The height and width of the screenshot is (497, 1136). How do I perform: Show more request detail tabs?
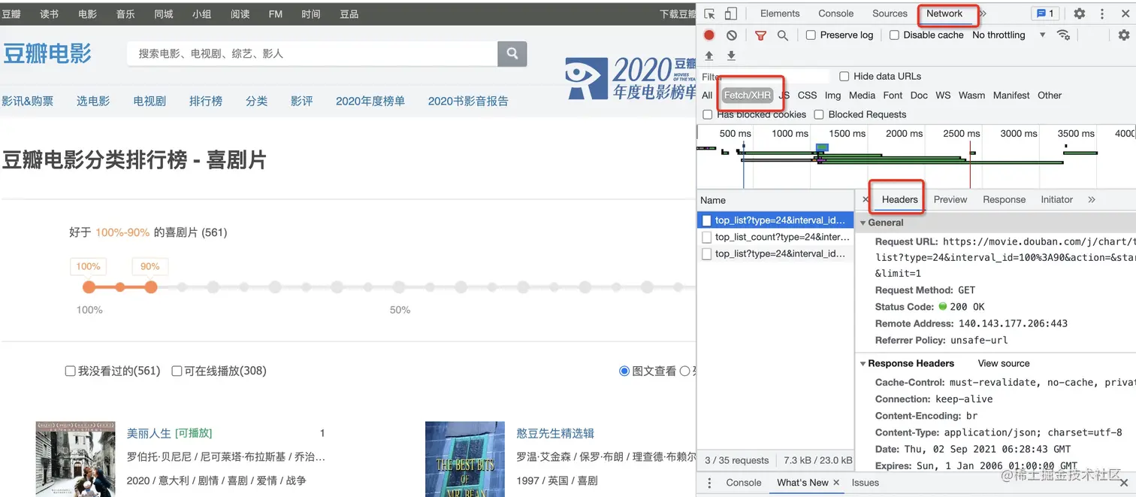(1092, 199)
